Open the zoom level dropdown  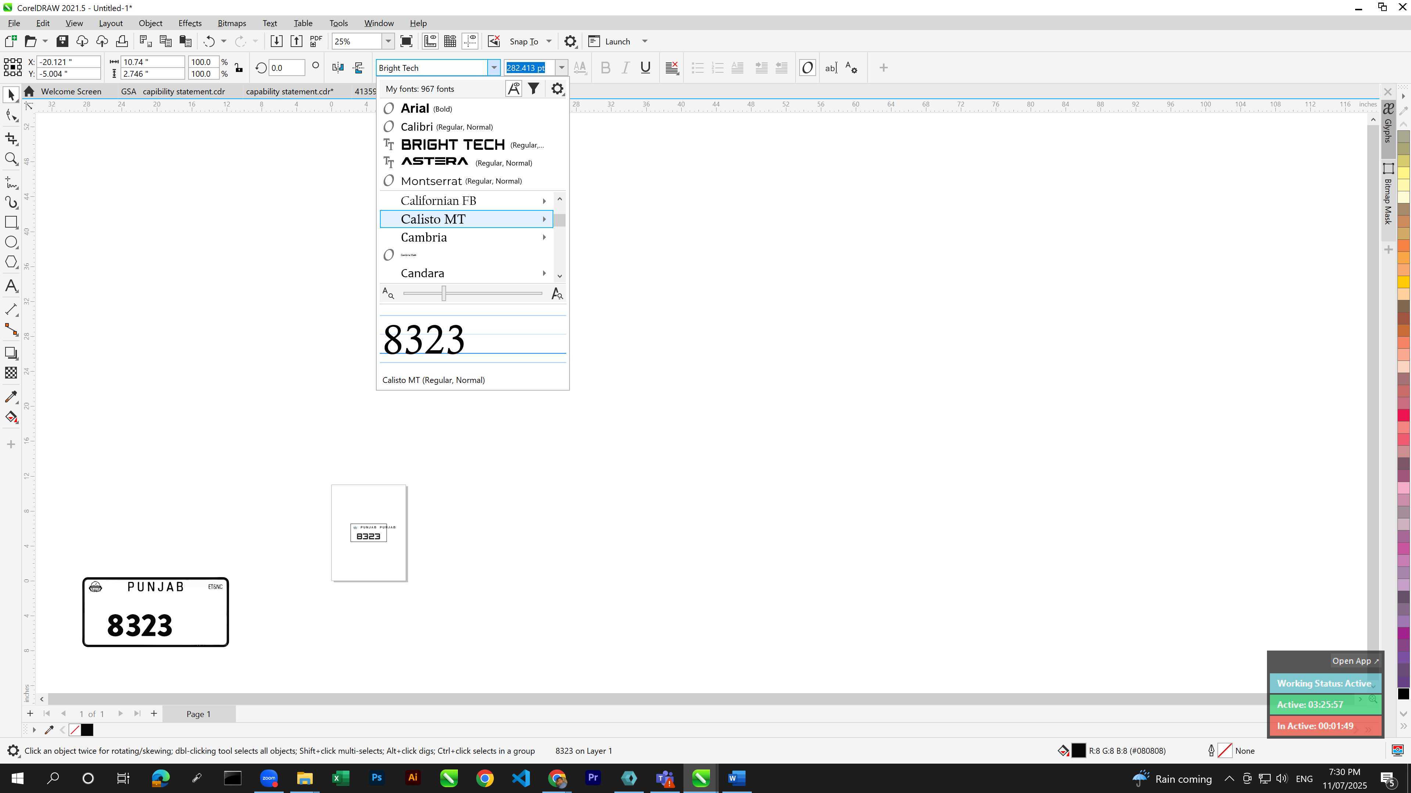click(388, 41)
